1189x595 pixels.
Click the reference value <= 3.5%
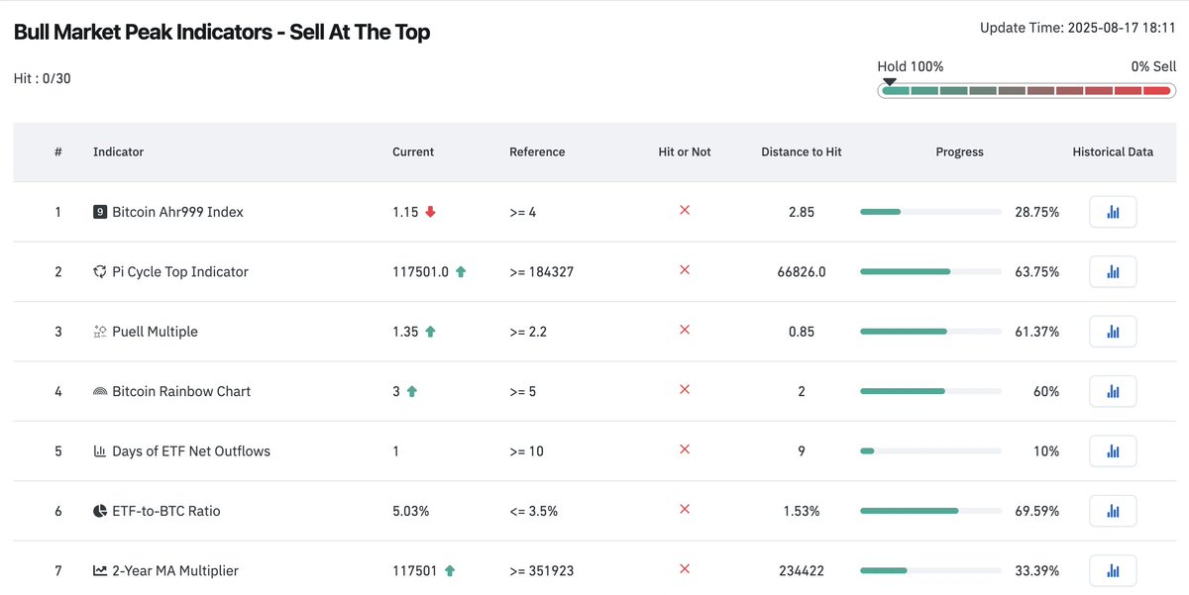tap(534, 511)
